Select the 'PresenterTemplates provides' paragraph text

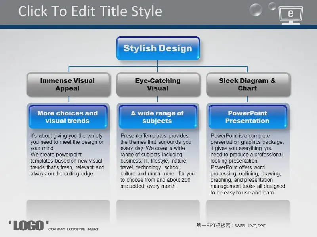(158, 161)
